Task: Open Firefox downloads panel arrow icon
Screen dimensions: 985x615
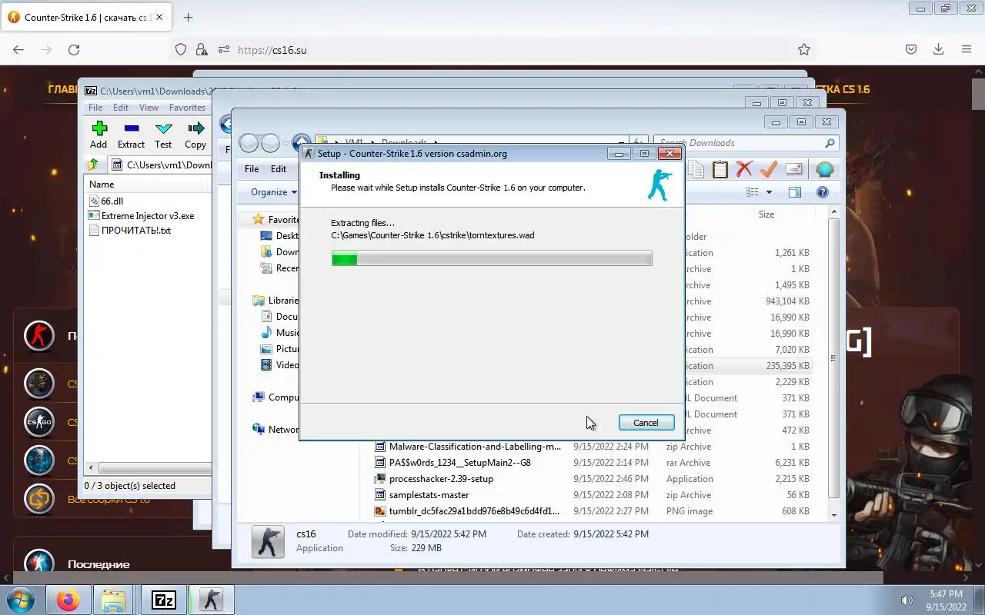Action: (x=938, y=50)
